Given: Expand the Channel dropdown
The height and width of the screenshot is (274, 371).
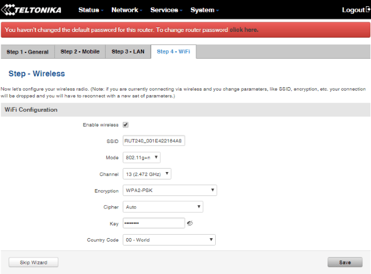Looking at the screenshot, I should [147, 174].
